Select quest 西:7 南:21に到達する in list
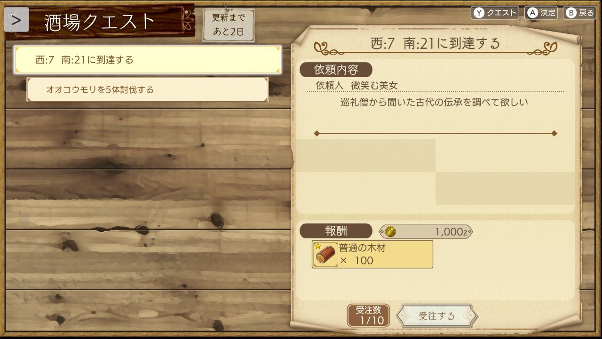Viewport: 602px width, 339px height. [x=148, y=60]
